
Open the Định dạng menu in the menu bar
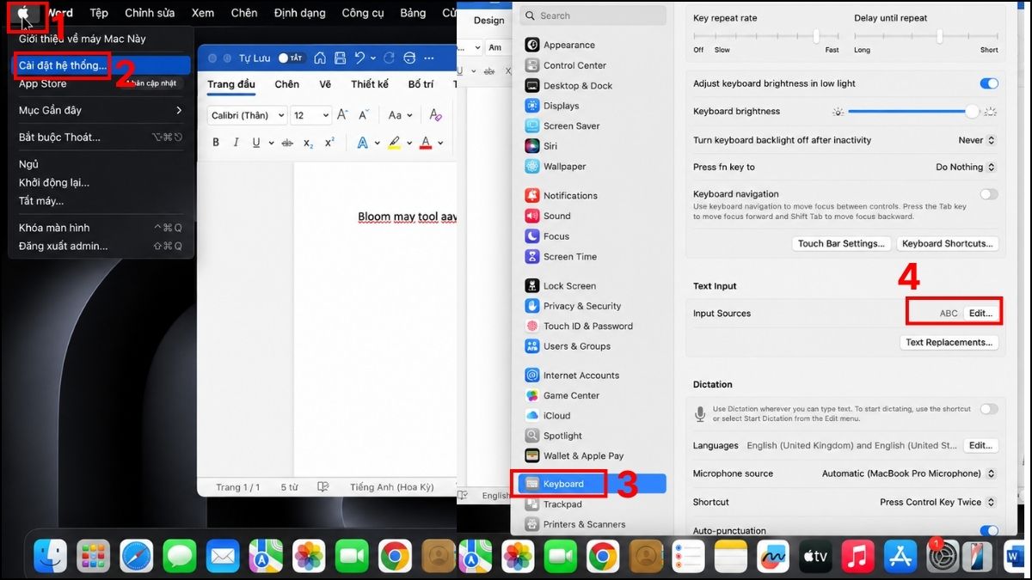(299, 13)
